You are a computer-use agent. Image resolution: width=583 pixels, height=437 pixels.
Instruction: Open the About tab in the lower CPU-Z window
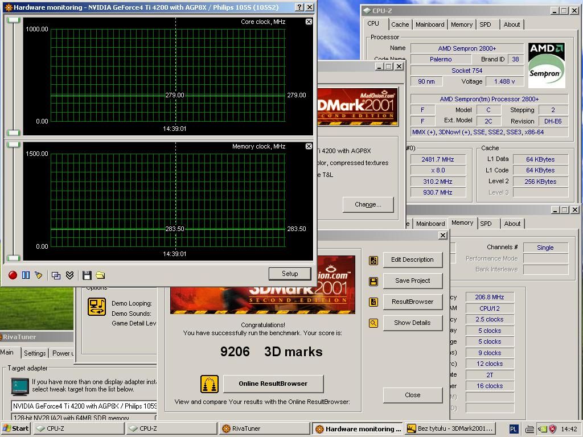point(512,224)
